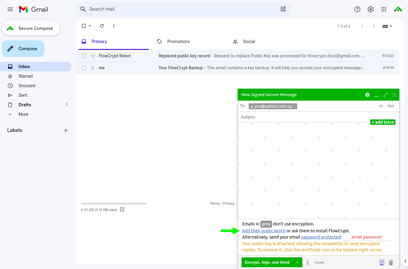Open input tools keyboard dropdown

point(387,26)
